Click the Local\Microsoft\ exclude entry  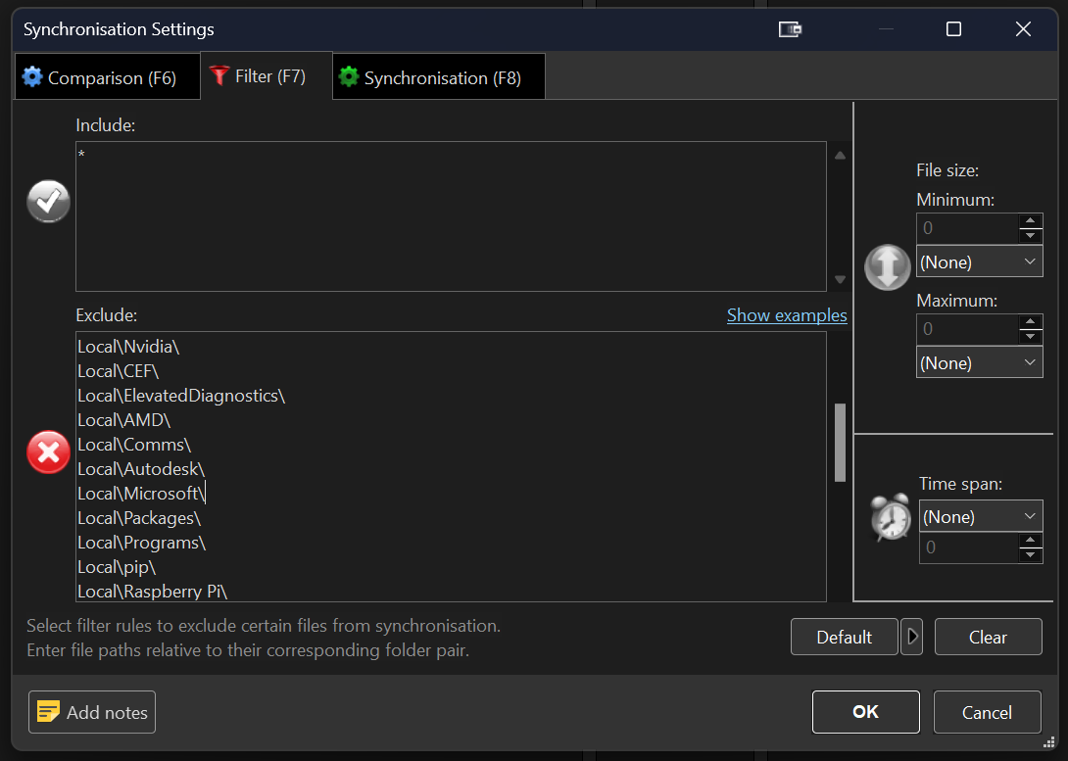141,494
